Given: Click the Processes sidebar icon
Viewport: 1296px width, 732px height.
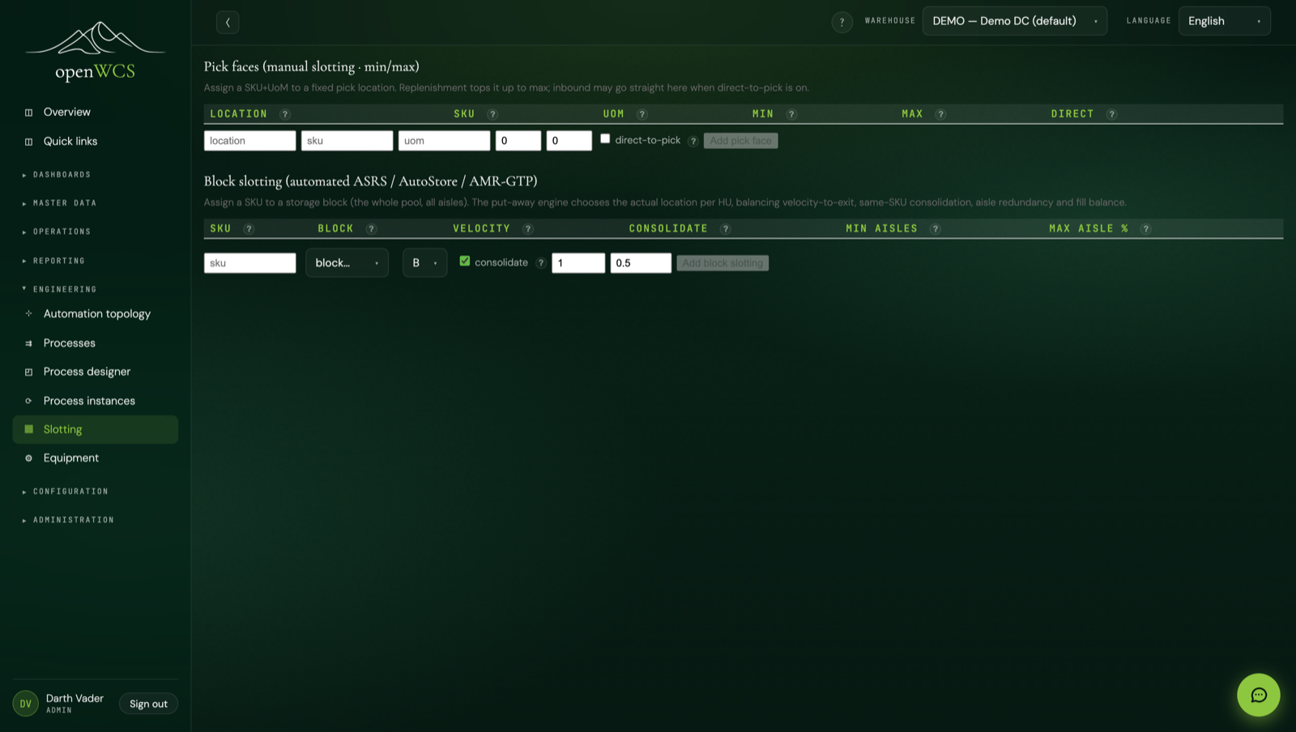Looking at the screenshot, I should (29, 343).
